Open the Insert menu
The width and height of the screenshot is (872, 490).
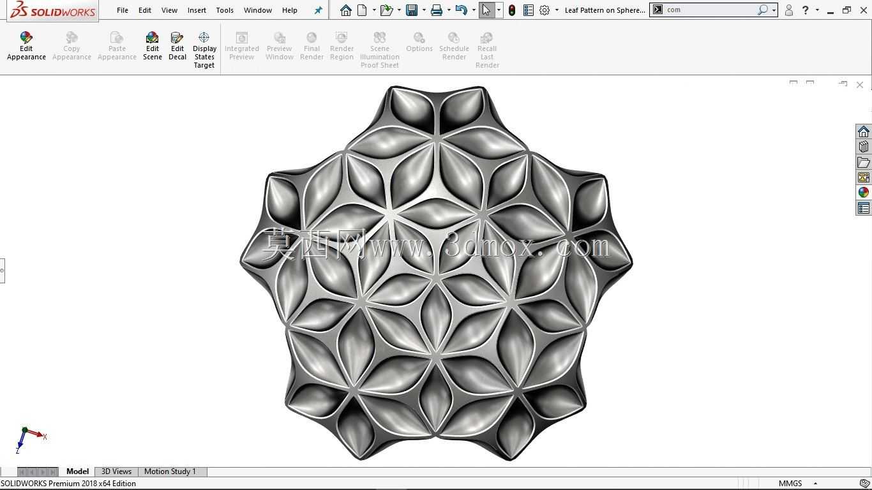197,10
